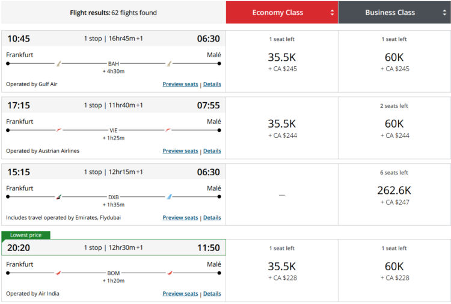
Task: Click the Flydubai airline tail icon
Action: tap(170, 197)
